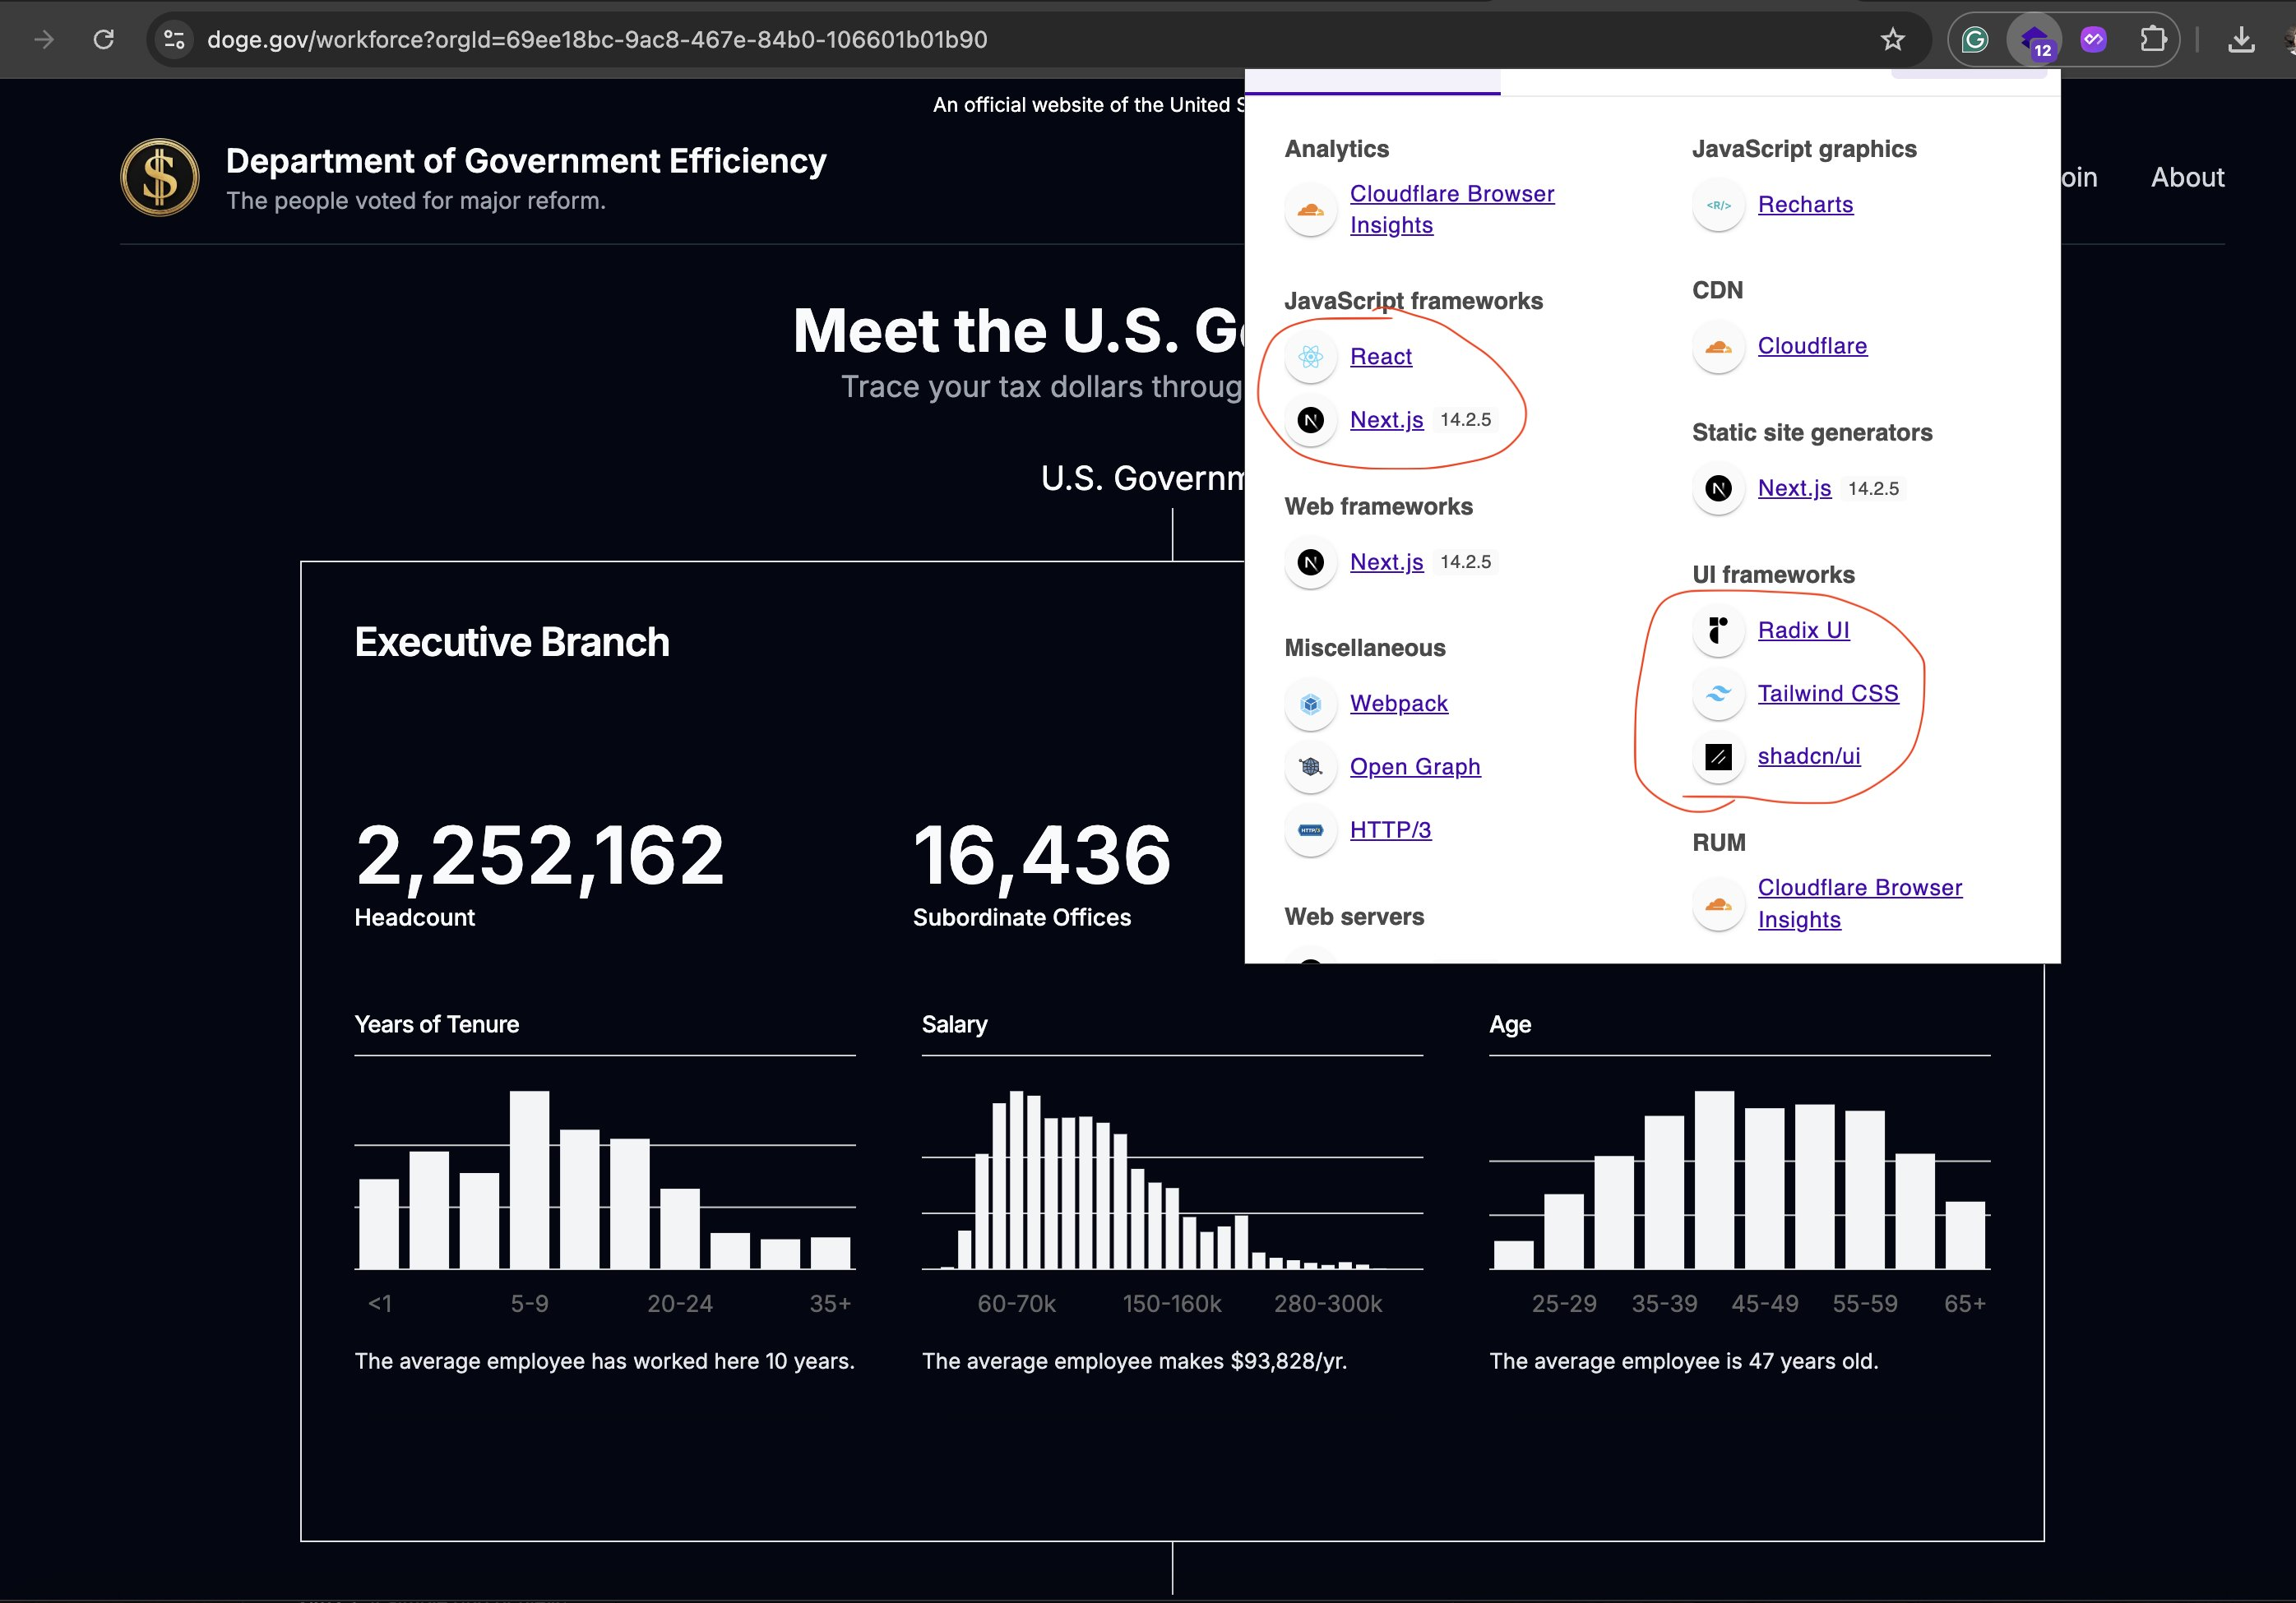Click the shadcn/ui link
Screen dimensions: 2296x1603
tap(1808, 755)
